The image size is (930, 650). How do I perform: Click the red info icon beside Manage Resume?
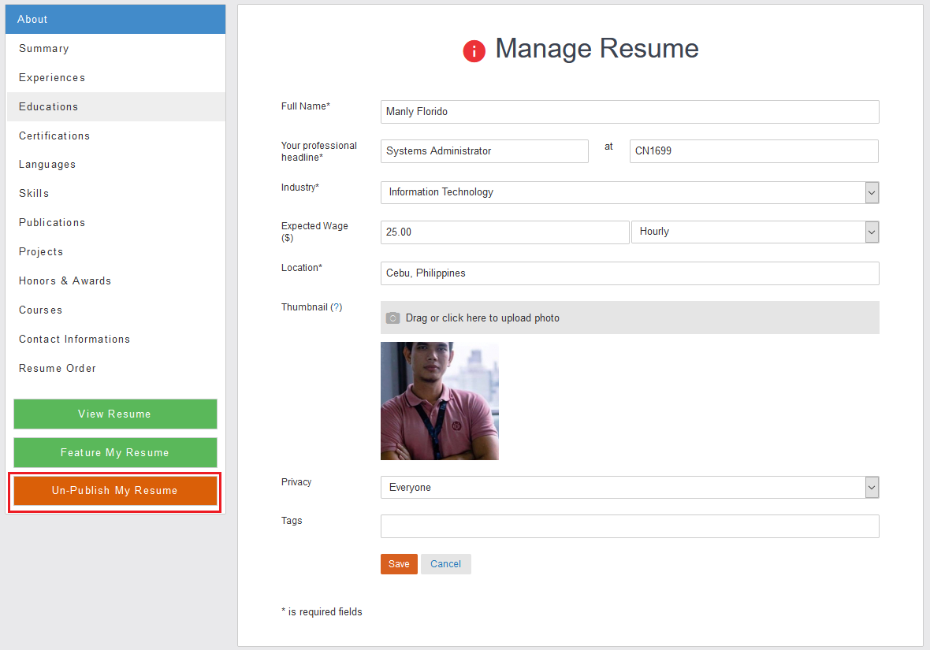click(x=474, y=51)
